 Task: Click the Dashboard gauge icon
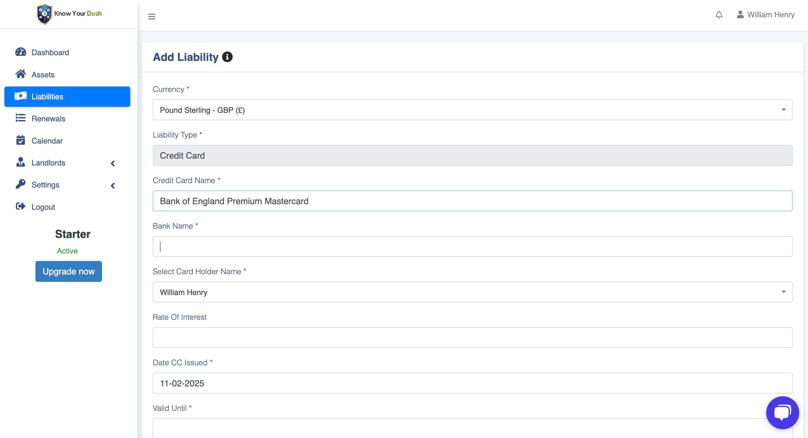tap(21, 52)
